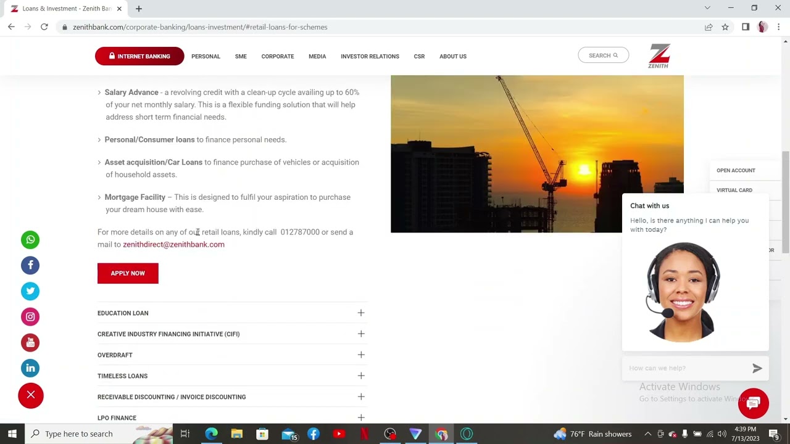Send chat message with arrow icon

click(757, 368)
